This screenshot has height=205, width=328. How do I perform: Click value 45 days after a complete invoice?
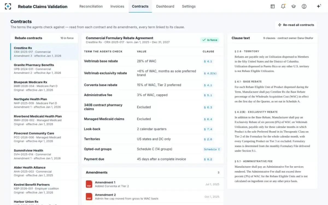162,159
